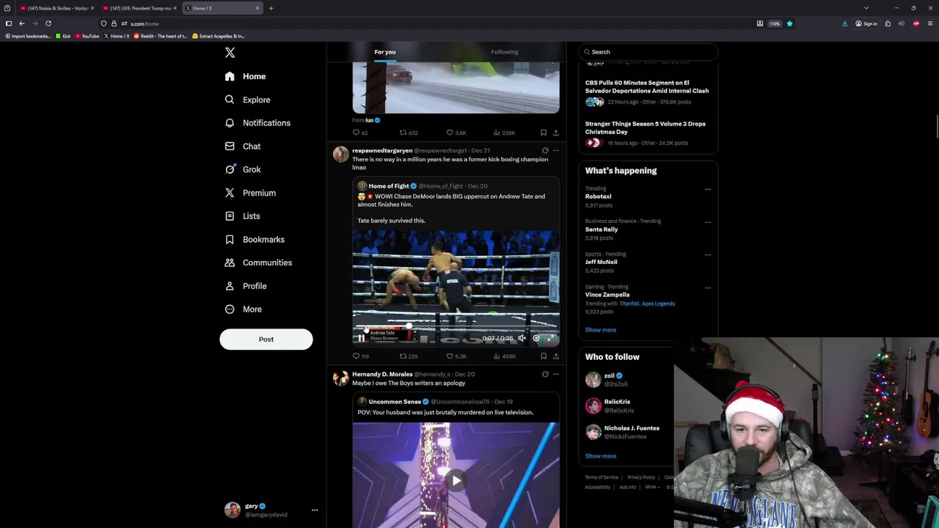Open the Adblock Plus extension icon
This screenshot has height=528, width=939.
point(916,23)
